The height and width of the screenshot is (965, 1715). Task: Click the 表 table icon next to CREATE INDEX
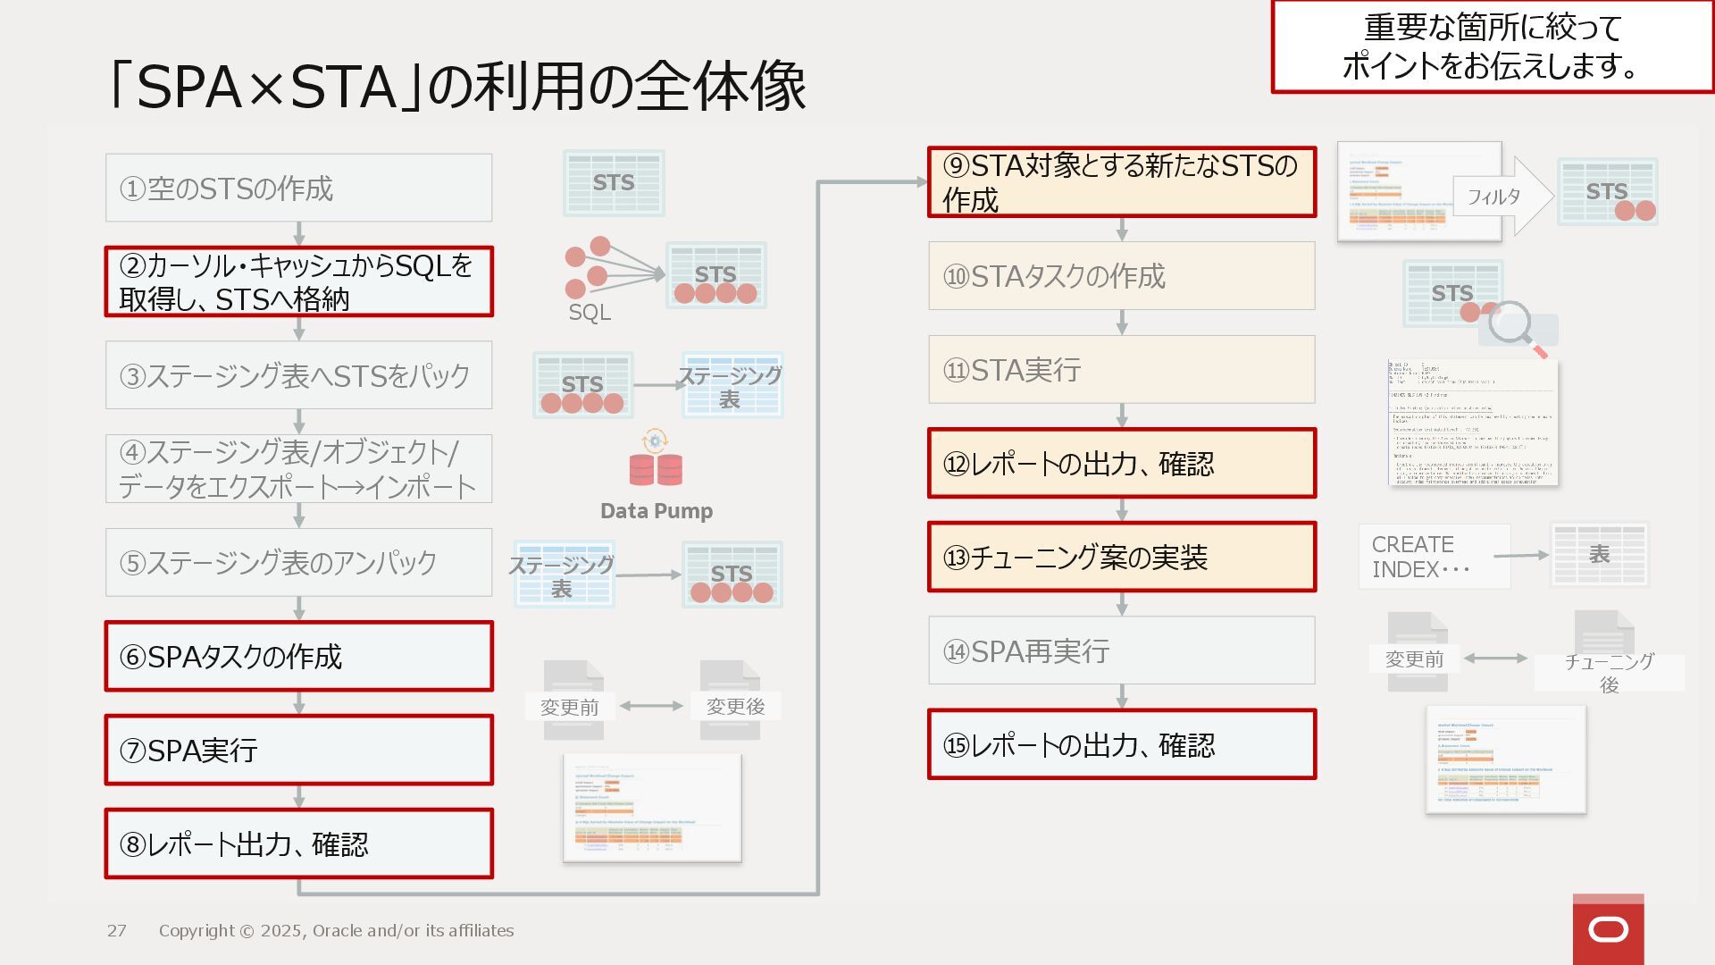pos(1599,554)
